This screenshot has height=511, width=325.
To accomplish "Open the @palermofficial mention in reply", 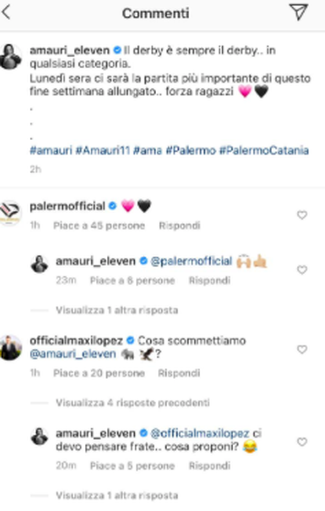I will pos(192,261).
